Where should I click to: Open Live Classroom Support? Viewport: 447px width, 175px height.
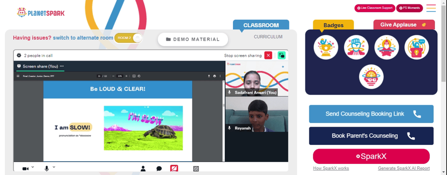375,8
